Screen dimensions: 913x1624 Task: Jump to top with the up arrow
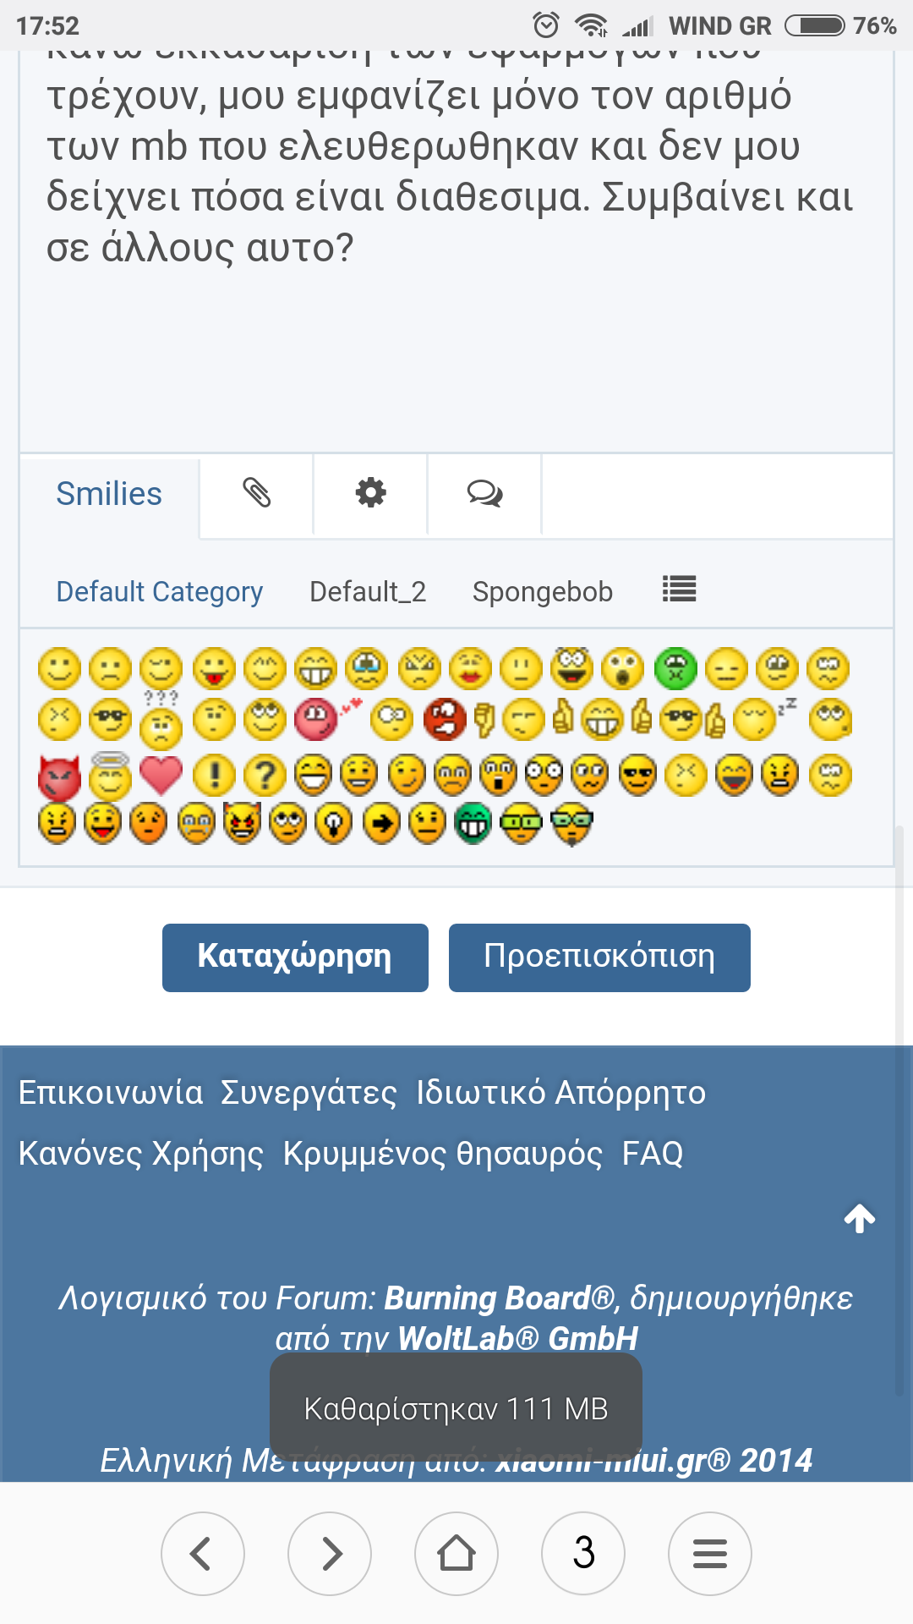point(860,1218)
